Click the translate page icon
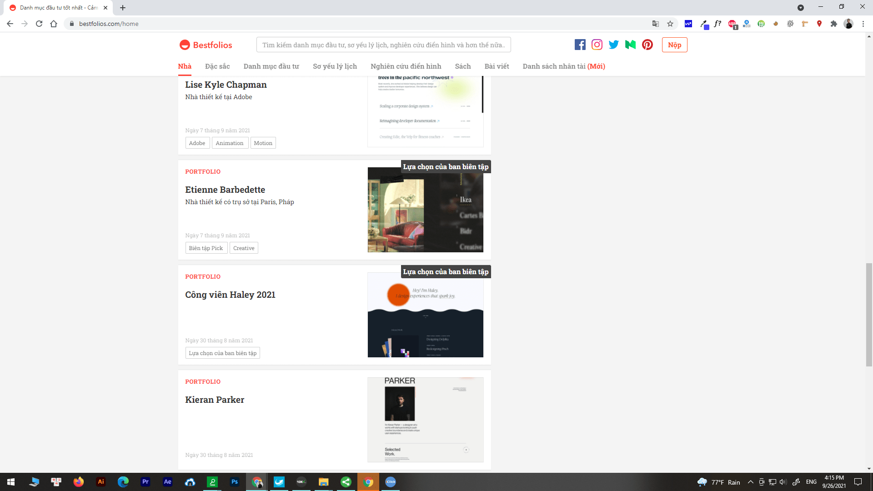The width and height of the screenshot is (873, 491). coord(656,24)
